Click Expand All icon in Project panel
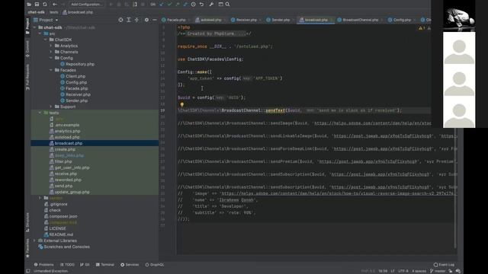The image size is (488, 274). (129, 20)
